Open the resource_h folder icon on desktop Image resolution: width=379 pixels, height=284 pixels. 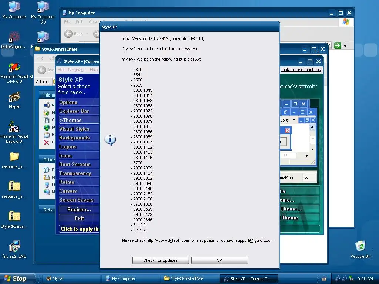click(14, 160)
